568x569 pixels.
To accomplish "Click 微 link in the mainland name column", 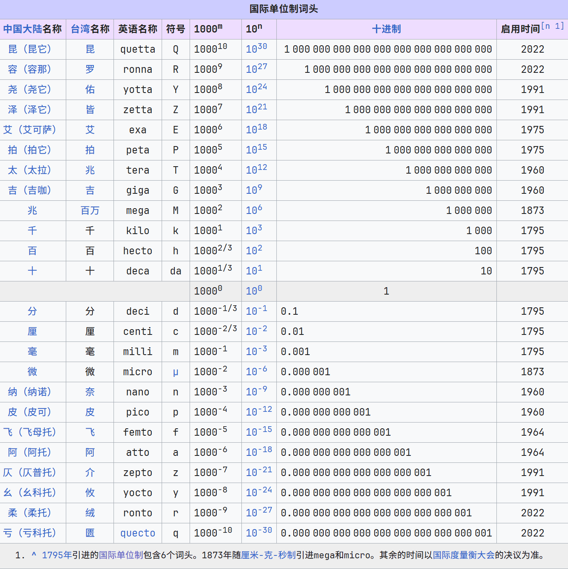I will click(x=32, y=372).
